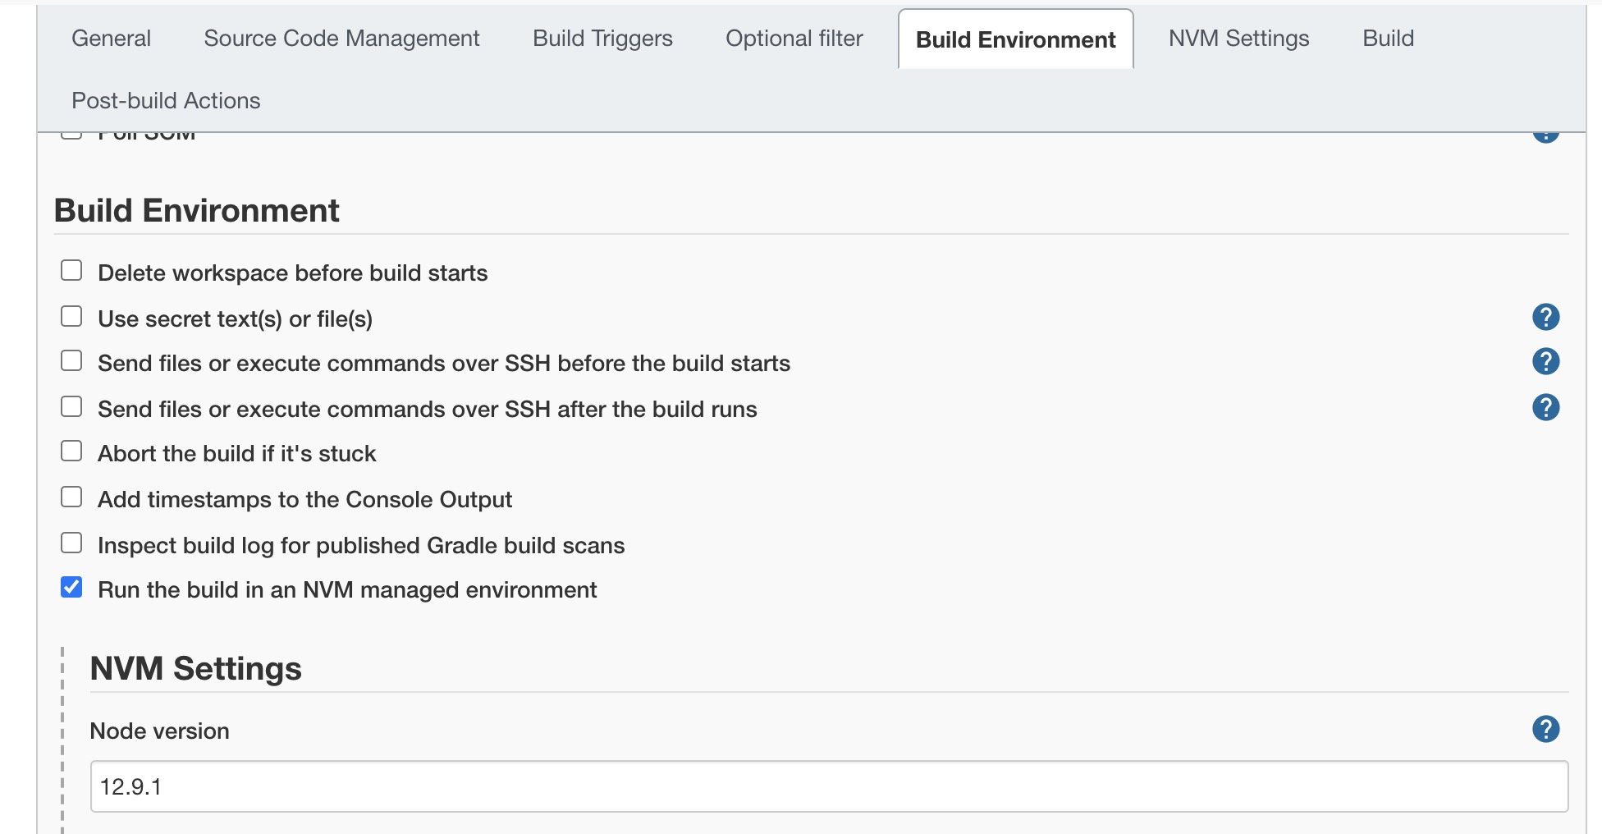Enable Abort the build if it's stuck
This screenshot has width=1602, height=834.
[71, 451]
